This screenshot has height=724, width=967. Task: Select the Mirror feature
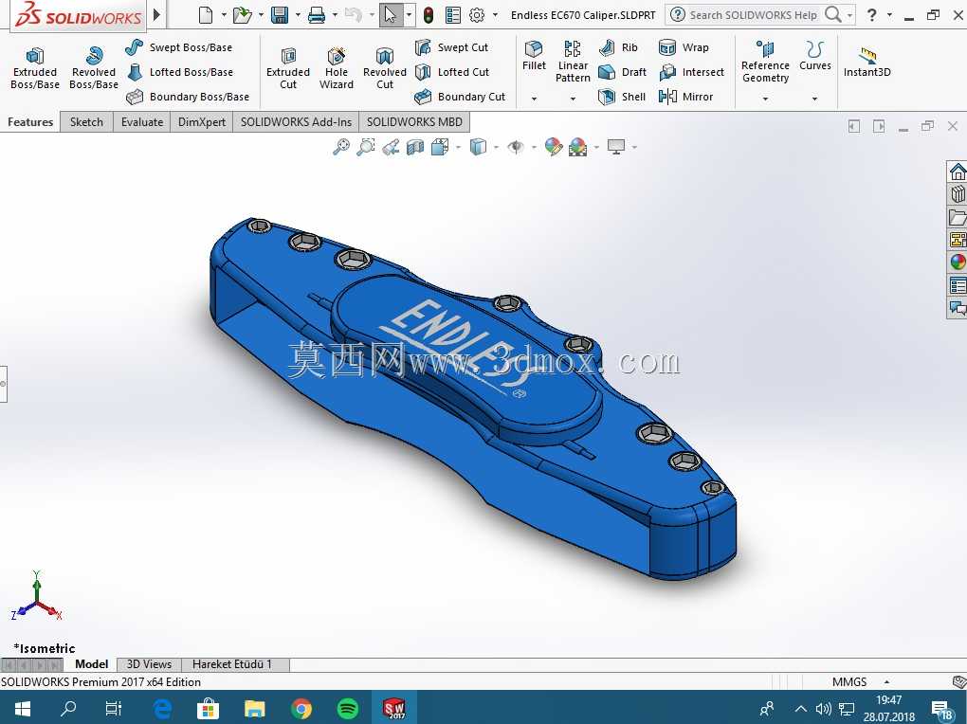685,97
